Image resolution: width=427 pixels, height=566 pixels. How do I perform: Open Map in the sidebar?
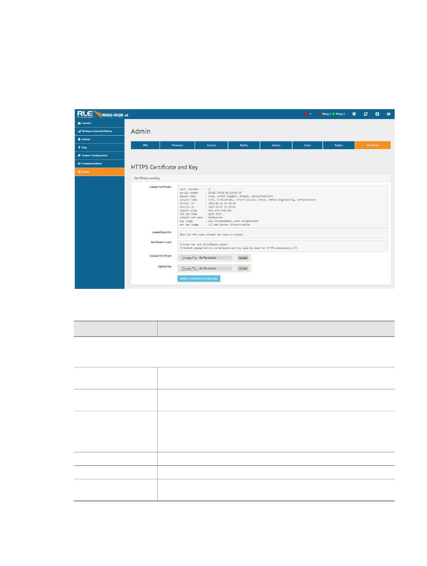click(99, 147)
